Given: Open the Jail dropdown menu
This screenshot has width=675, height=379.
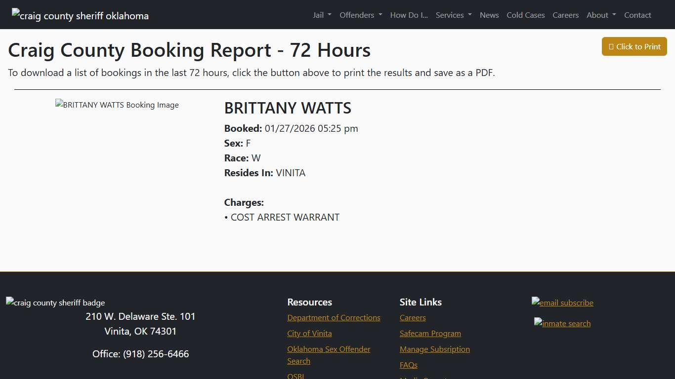Looking at the screenshot, I should 322,15.
